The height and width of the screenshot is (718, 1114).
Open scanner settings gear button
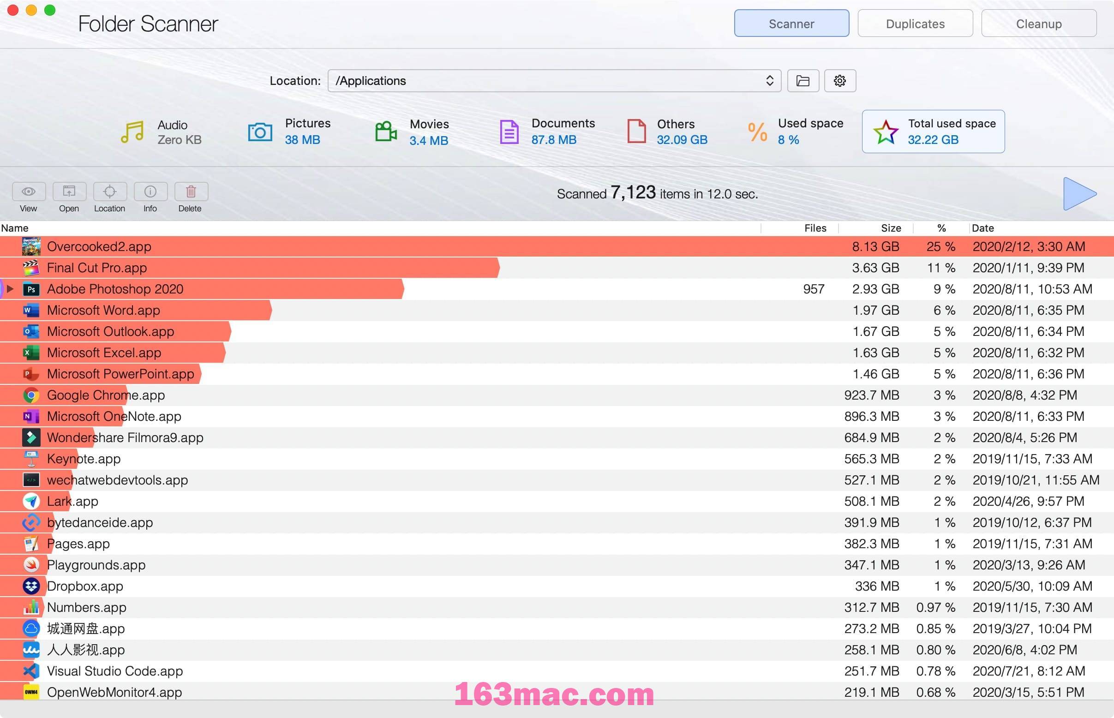[x=839, y=81]
